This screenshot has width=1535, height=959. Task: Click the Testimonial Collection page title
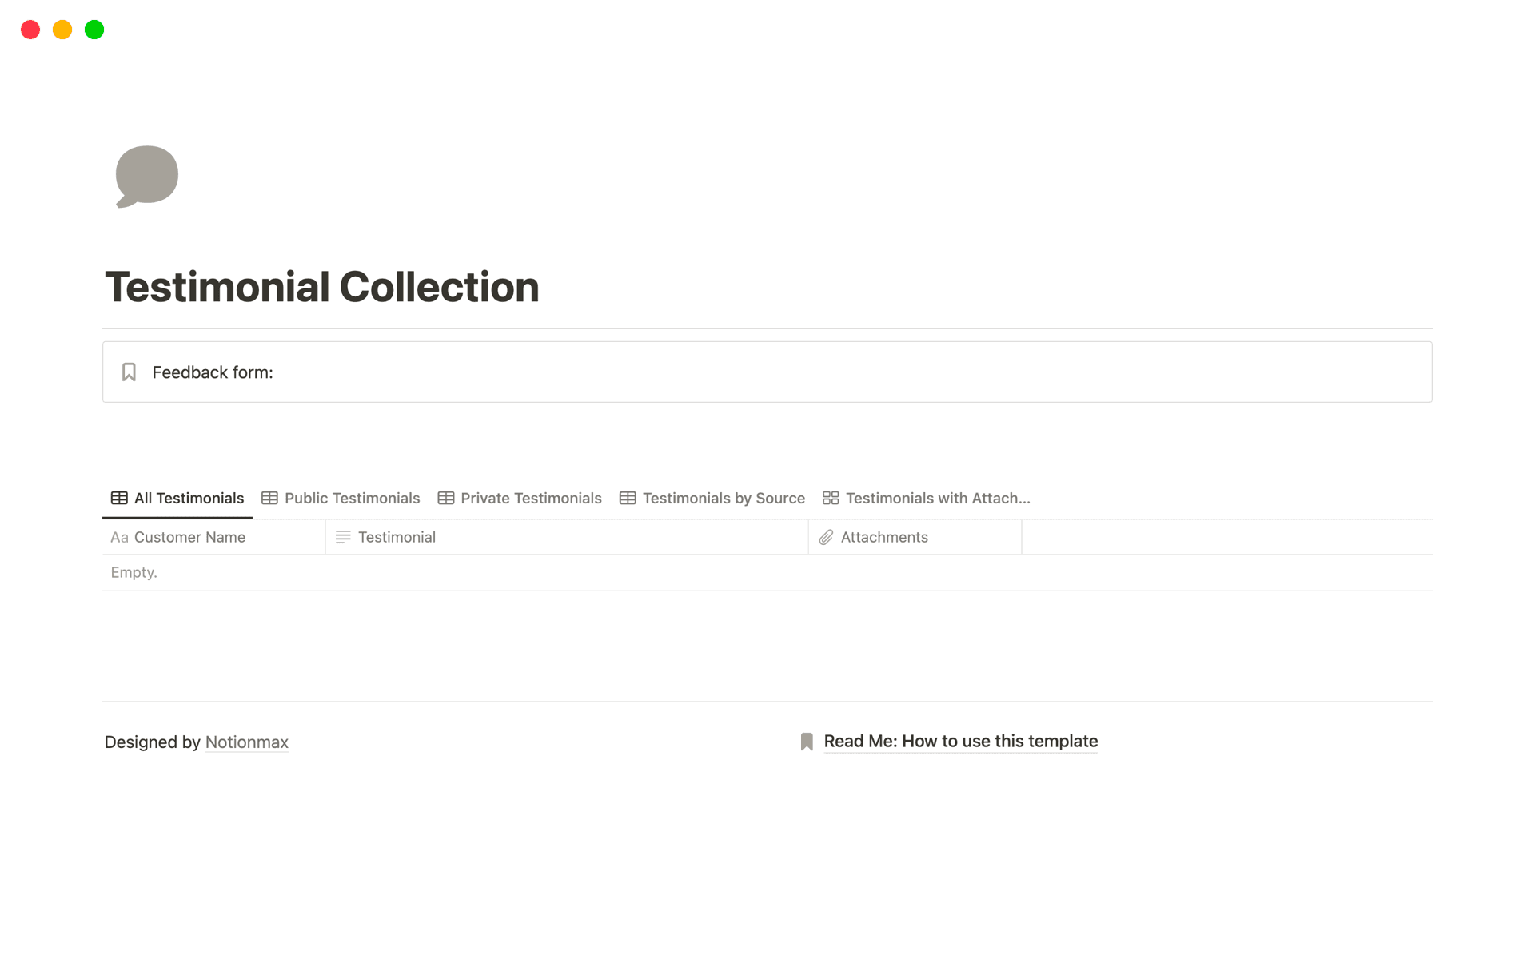321,286
